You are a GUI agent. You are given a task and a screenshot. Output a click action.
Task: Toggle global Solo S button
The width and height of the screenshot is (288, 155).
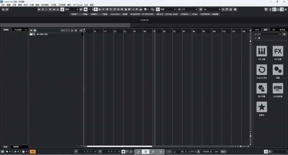tap(43, 9)
